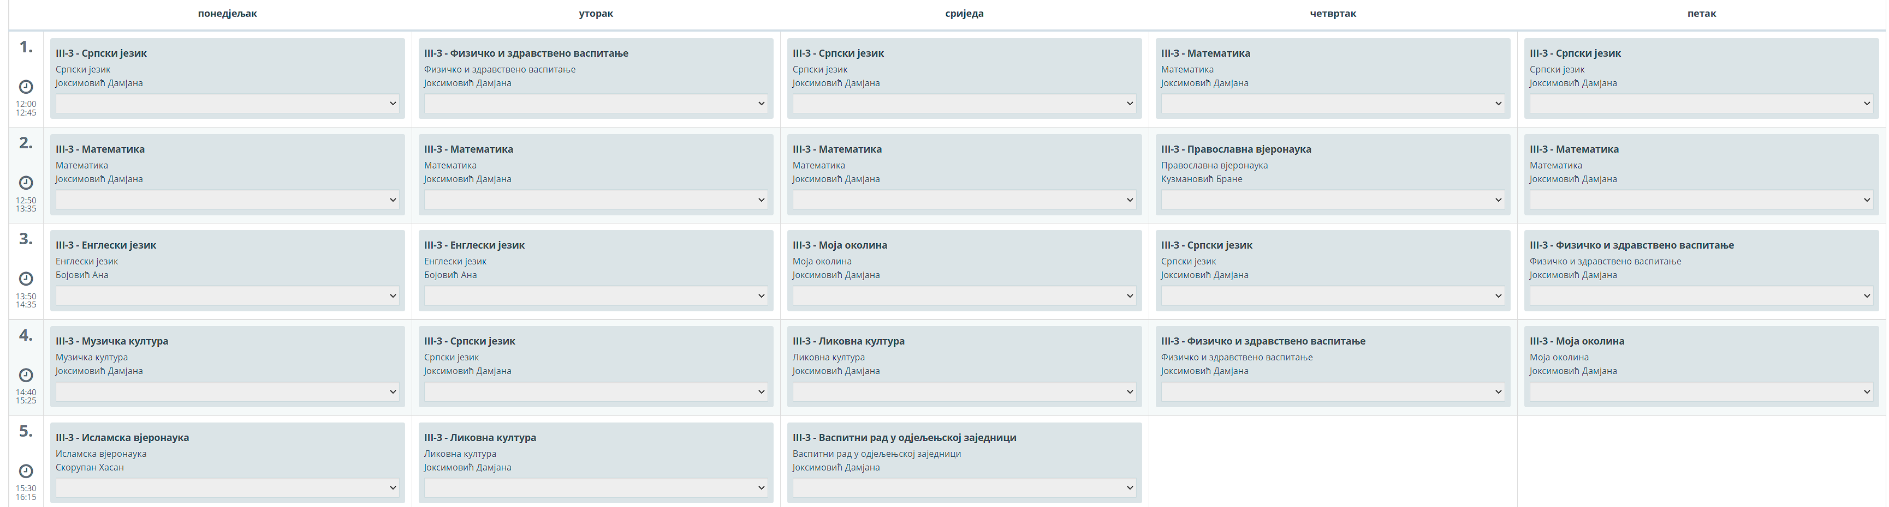This screenshot has height=507, width=1889.
Task: Select the четвртак column header
Action: click(x=1333, y=13)
